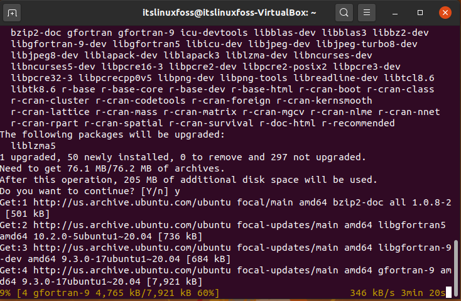Click 'r-cran-lattice' package name
Screen dimensions: 461x301
point(50,112)
